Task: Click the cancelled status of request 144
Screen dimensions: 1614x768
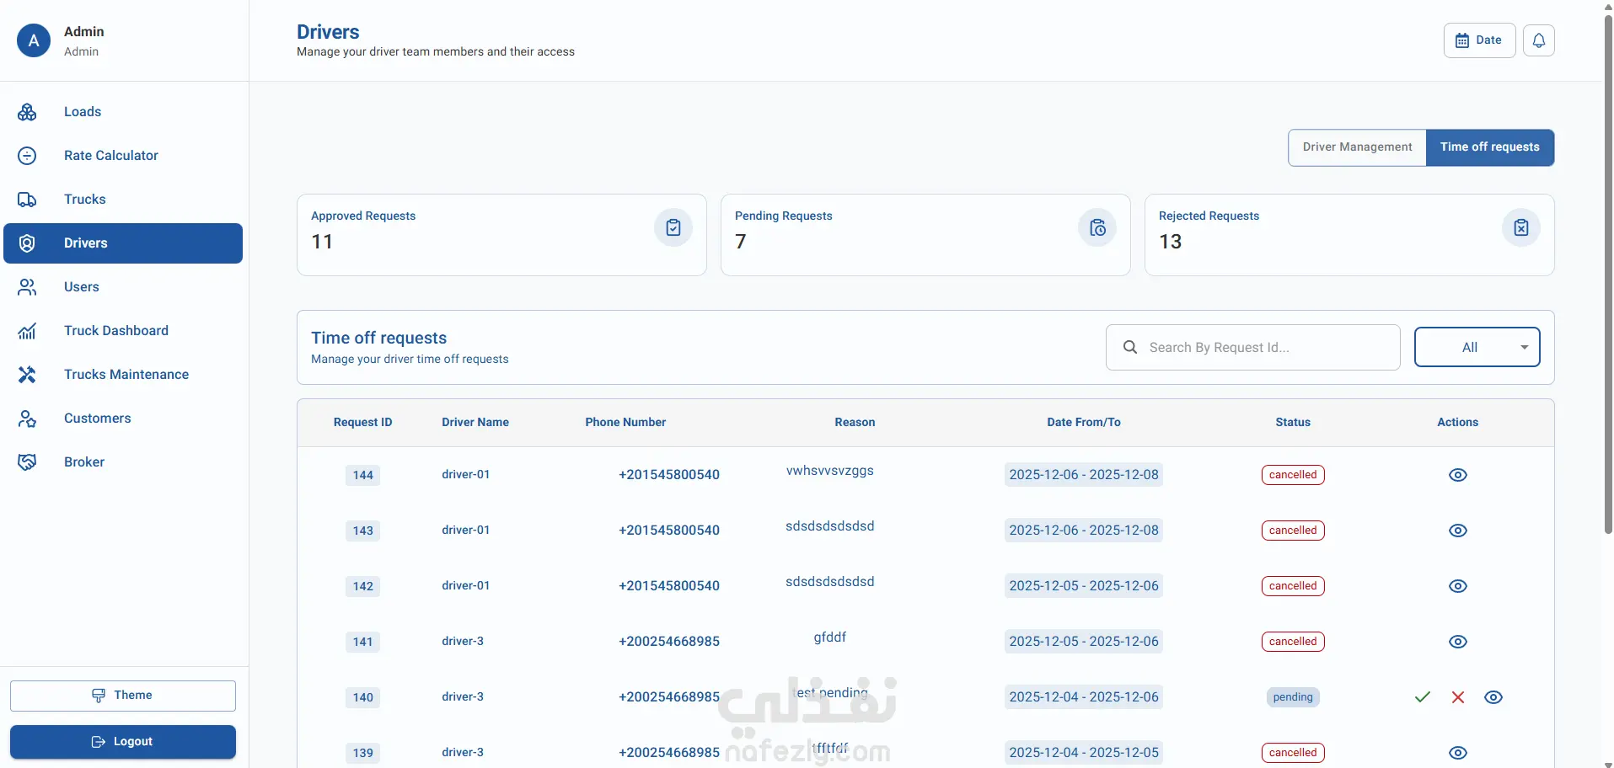Action: pyautogui.click(x=1293, y=475)
